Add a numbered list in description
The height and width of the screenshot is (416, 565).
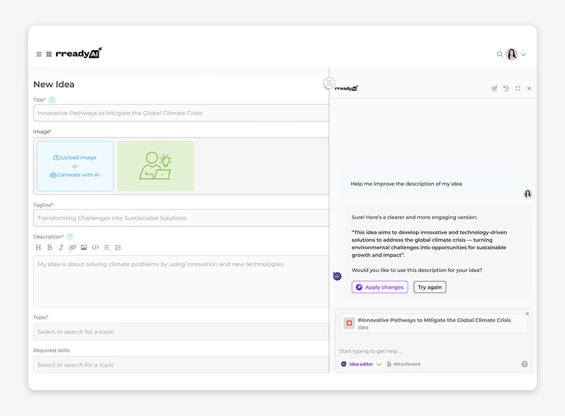click(118, 247)
